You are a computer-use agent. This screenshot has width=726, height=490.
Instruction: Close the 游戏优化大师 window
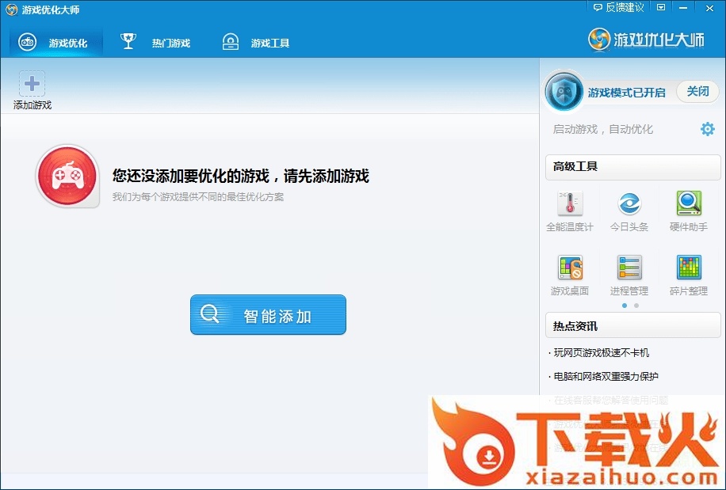(x=709, y=7)
